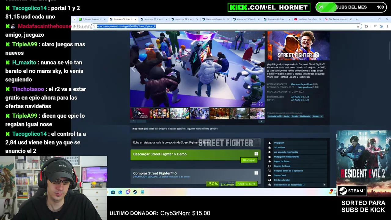Image resolution: width=391 pixels, height=220 pixels.
Task: Click the fullscreen icon on the screenshot viewer
Action: tap(261, 104)
